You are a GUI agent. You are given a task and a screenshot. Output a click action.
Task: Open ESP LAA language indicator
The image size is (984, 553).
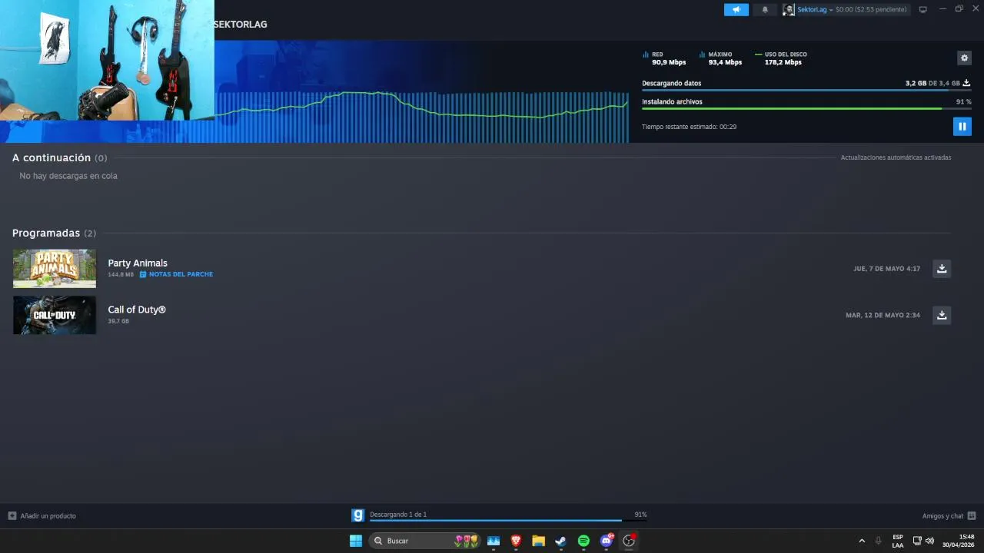(898, 541)
